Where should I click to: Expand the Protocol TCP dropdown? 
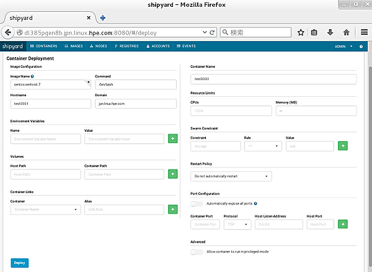coord(236,224)
